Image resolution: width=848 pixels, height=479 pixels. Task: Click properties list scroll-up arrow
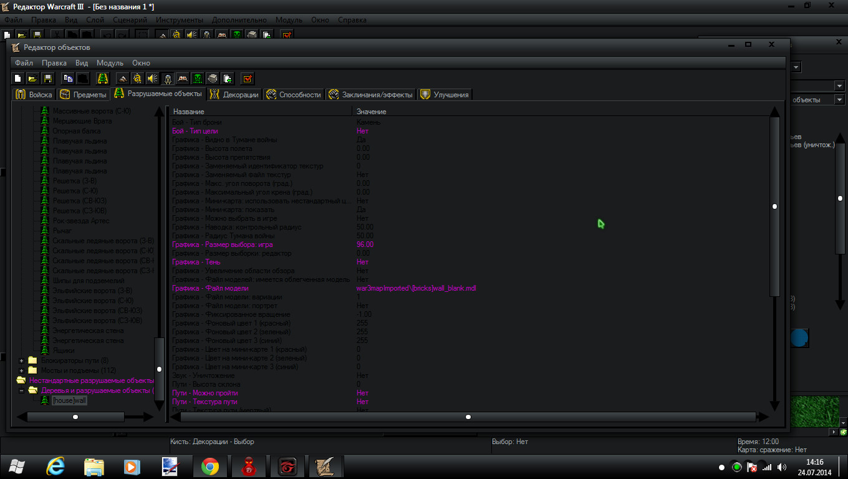(x=774, y=112)
